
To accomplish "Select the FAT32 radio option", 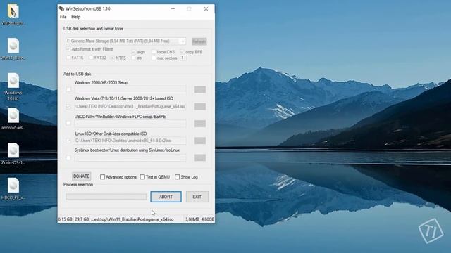I will click(x=91, y=58).
